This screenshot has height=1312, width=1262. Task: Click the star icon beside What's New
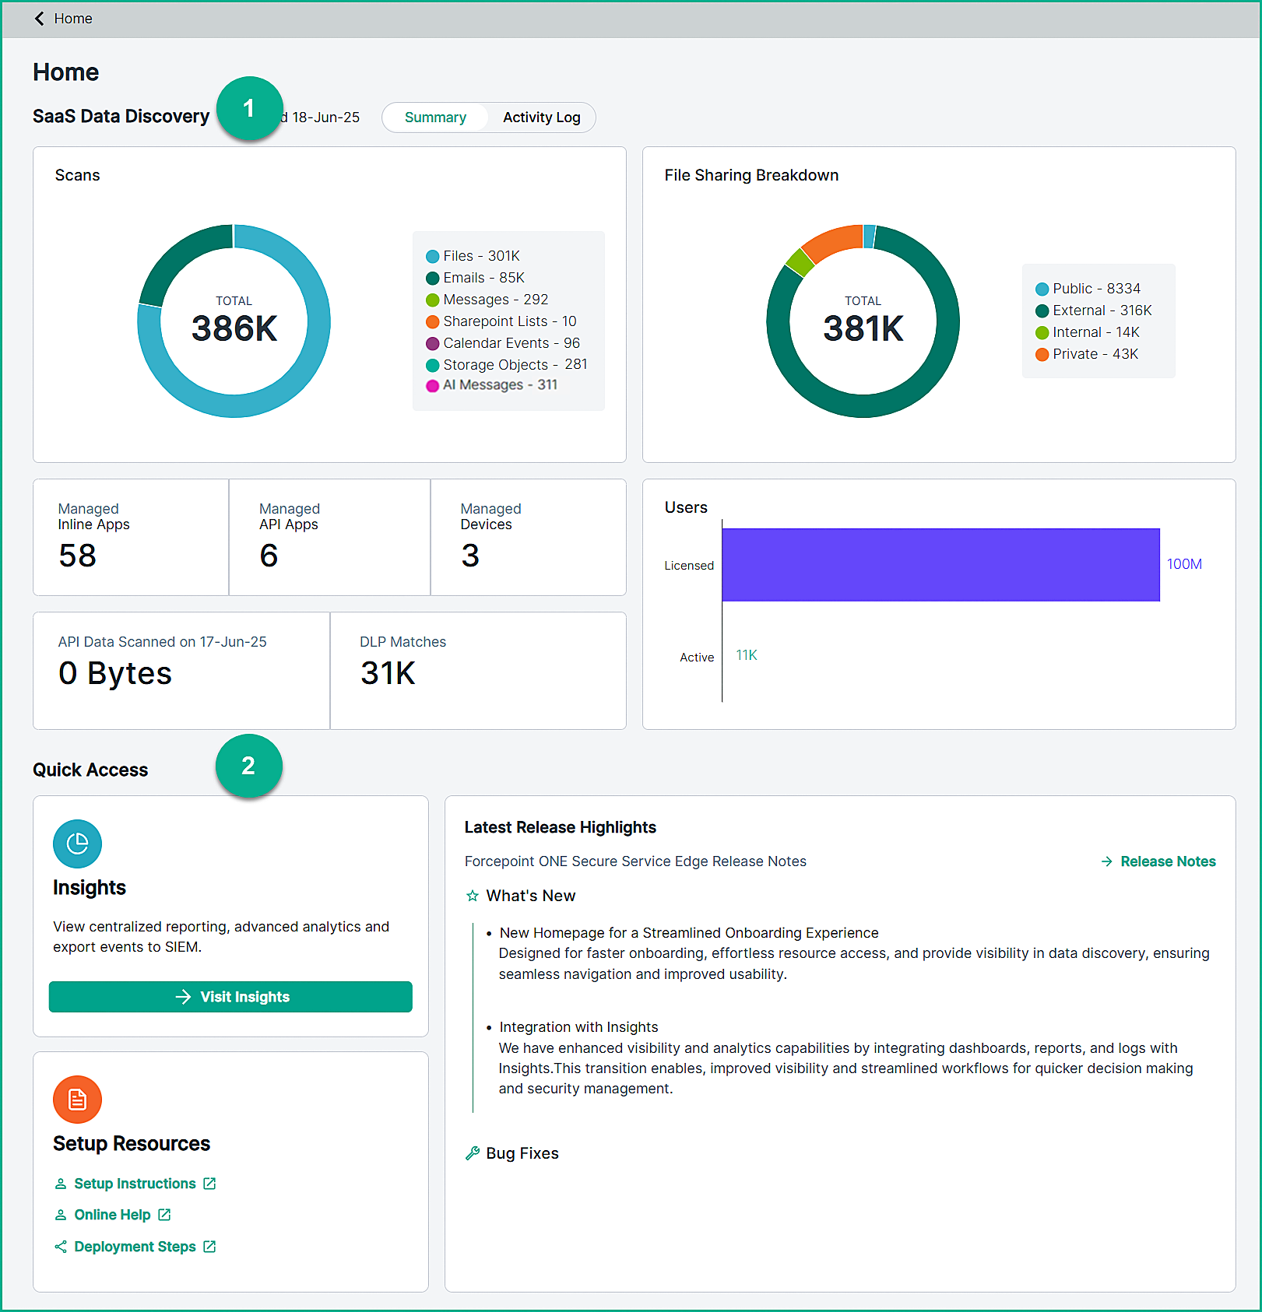472,896
